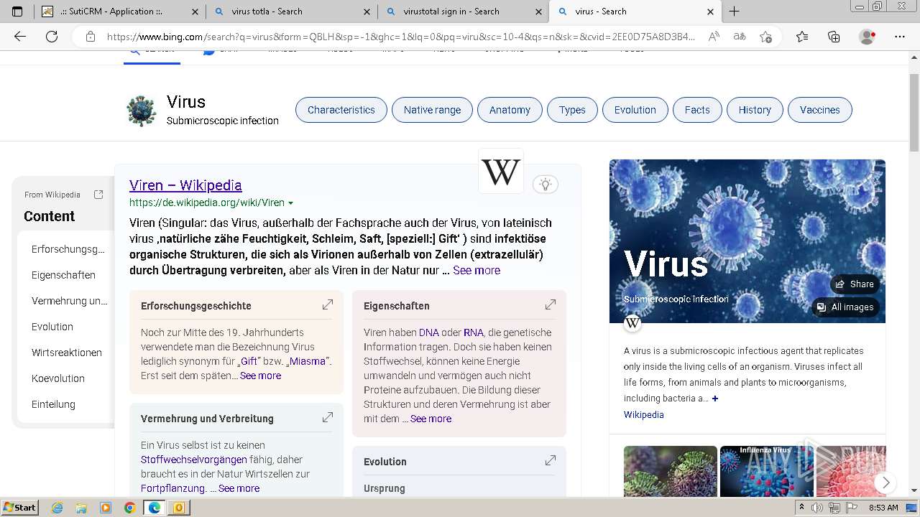Viewport: 920px width, 517px height.
Task: Select the Characteristics pill
Action: tap(341, 110)
